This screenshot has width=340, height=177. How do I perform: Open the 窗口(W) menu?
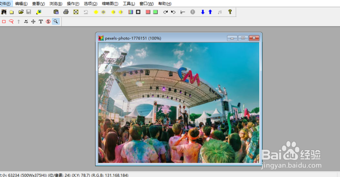point(147,4)
